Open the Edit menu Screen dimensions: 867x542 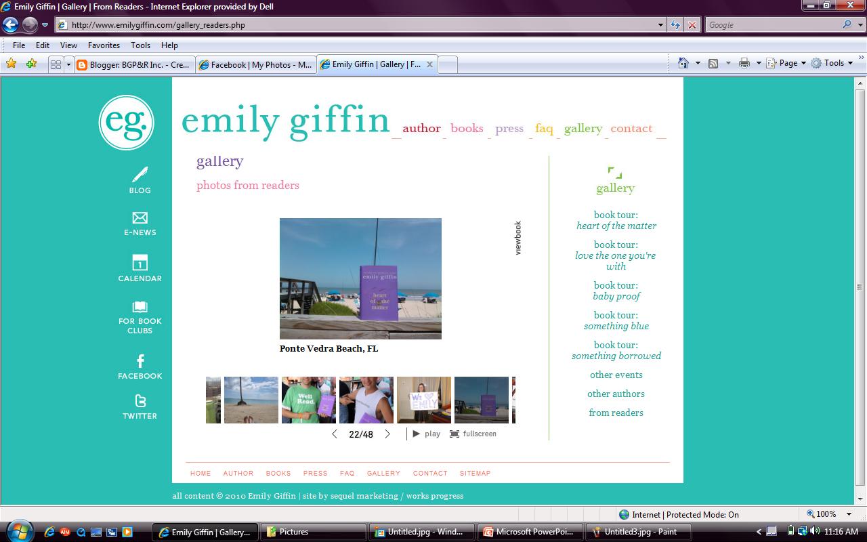coord(43,45)
